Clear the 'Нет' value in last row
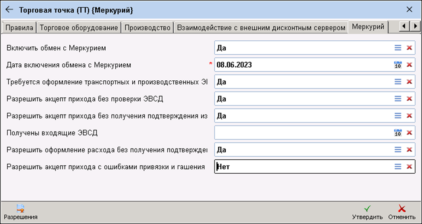Screen dimensions: 422x224 [x=409, y=166]
